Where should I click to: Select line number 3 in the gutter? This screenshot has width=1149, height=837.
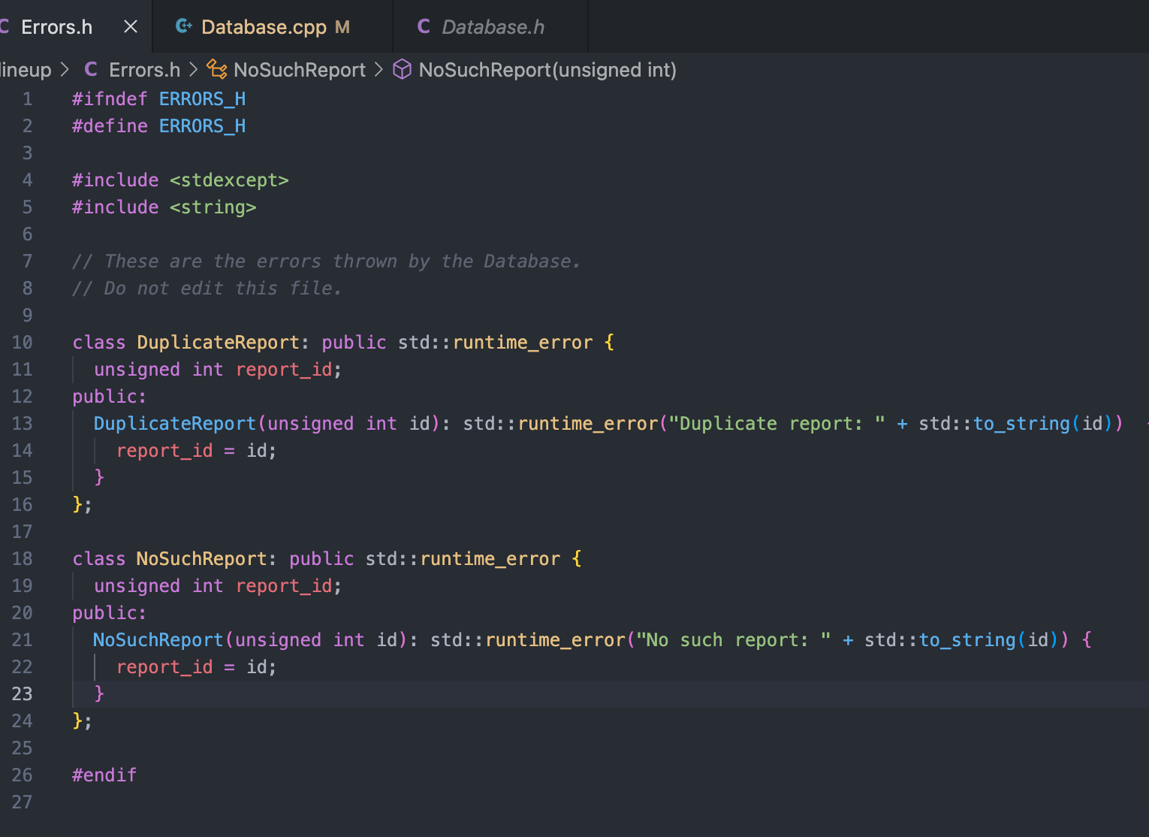click(28, 153)
